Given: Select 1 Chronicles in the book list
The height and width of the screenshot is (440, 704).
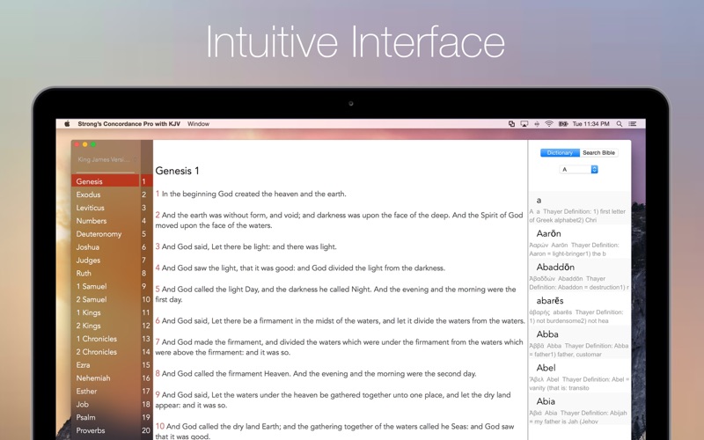Looking at the screenshot, I should (x=106, y=339).
